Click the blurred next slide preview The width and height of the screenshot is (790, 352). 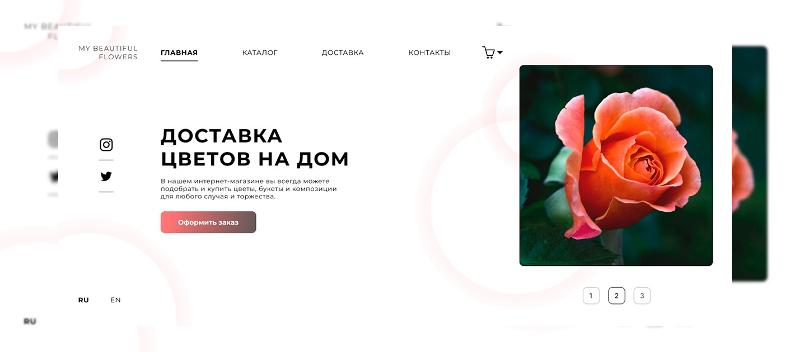(750, 164)
